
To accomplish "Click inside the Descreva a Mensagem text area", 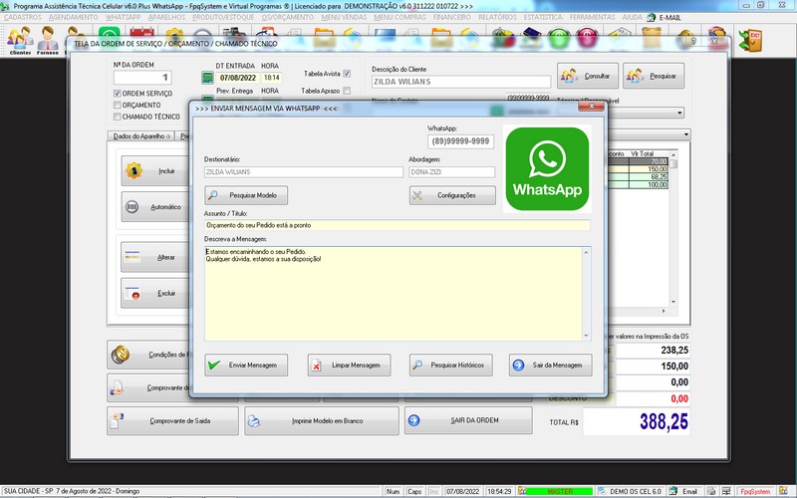I will click(x=394, y=294).
